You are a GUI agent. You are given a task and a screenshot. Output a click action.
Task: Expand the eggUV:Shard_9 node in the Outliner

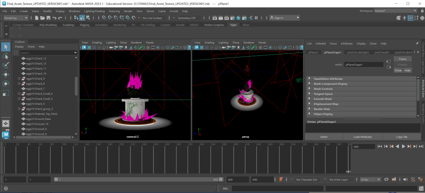point(19,79)
